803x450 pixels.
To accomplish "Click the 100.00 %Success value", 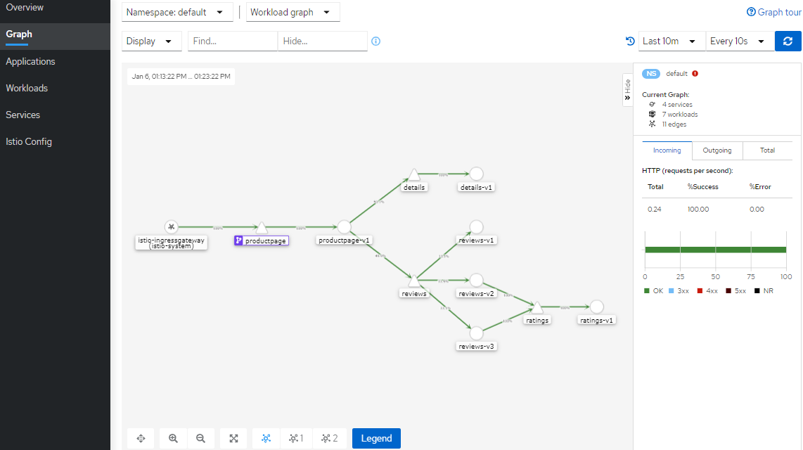I will tap(698, 210).
